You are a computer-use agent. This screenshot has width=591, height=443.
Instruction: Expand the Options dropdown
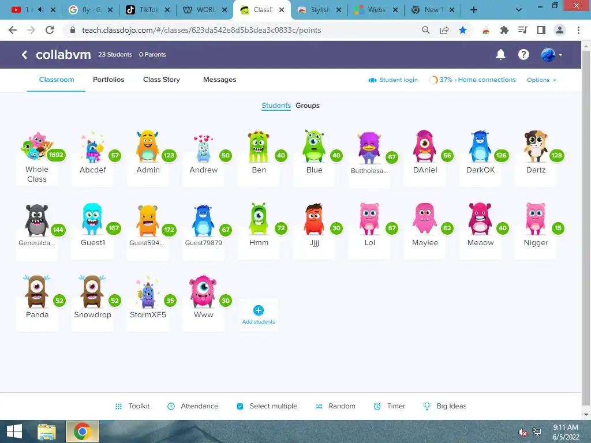pyautogui.click(x=541, y=80)
